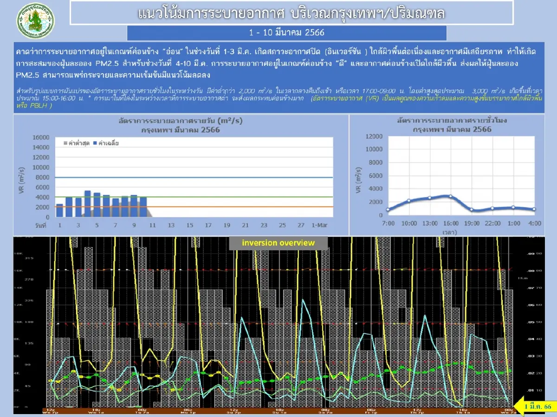Click the gray ค่าต่ำสุด legend swatch
Image resolution: width=557 pixels, height=417 pixels.
point(65,143)
